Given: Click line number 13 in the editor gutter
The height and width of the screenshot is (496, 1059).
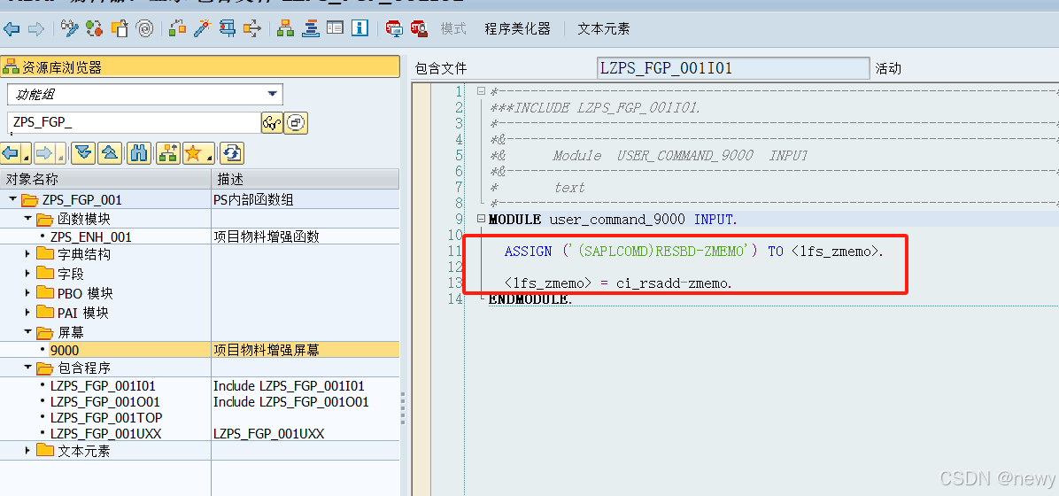Looking at the screenshot, I should tap(457, 283).
